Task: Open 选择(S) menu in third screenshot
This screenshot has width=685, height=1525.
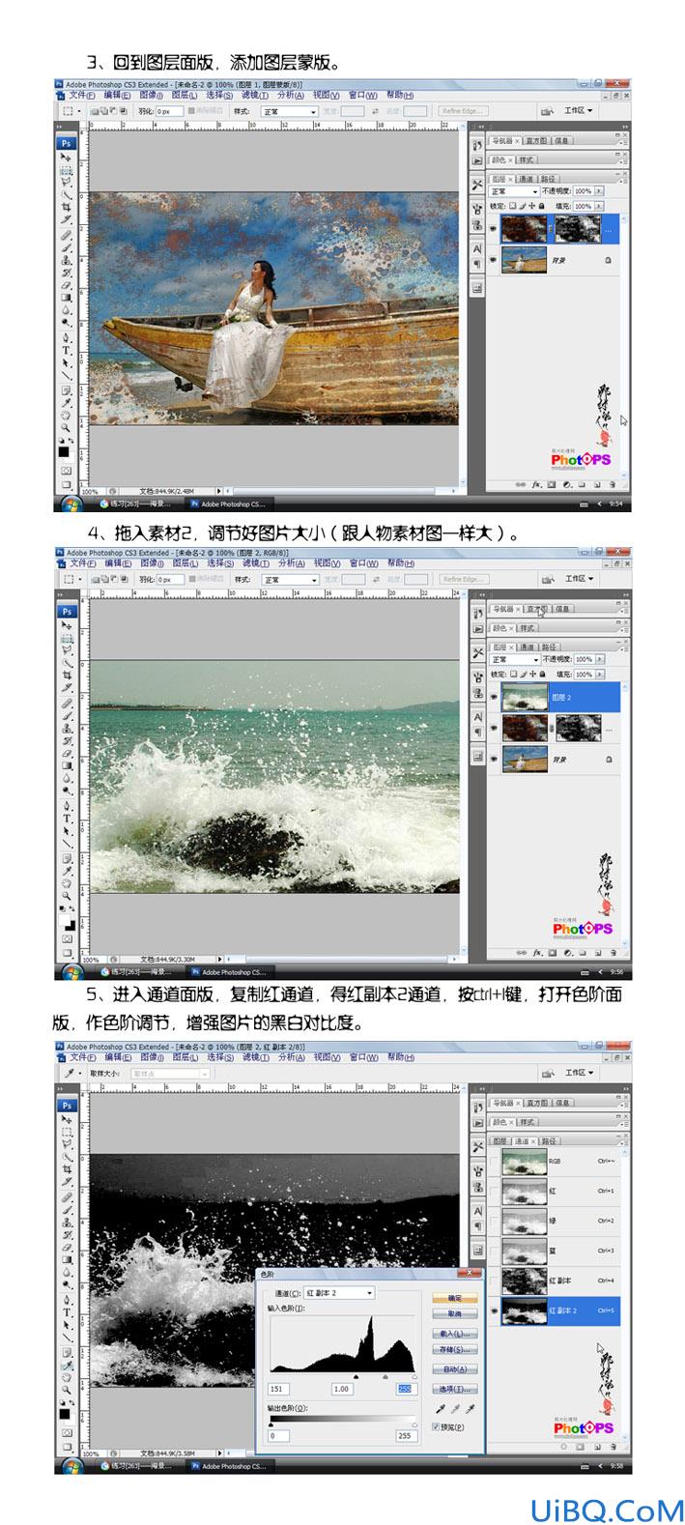Action: [220, 1057]
